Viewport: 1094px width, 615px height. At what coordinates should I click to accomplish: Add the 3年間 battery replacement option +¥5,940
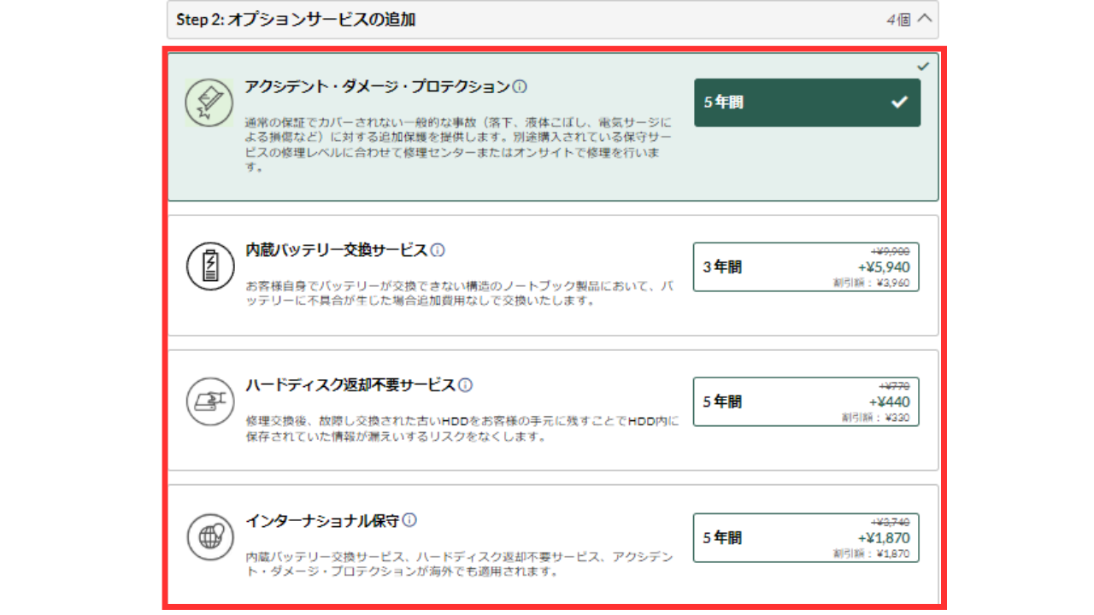[x=806, y=266]
